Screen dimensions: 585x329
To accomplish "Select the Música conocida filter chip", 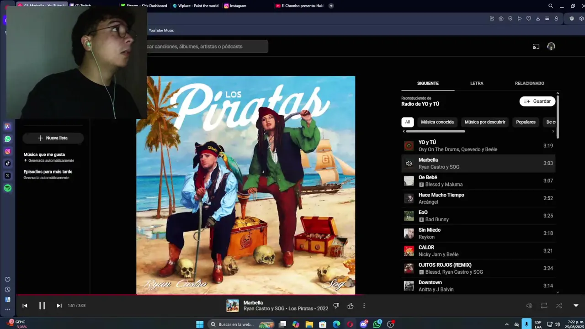I will pos(437,122).
